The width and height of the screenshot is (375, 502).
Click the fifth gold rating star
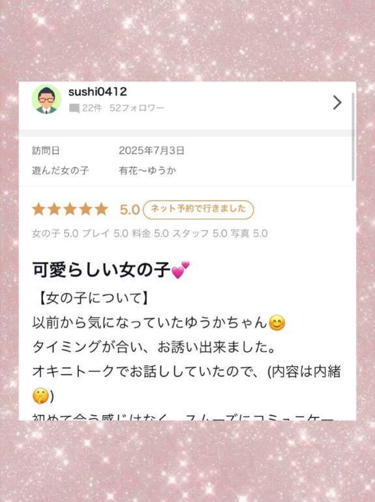click(101, 209)
